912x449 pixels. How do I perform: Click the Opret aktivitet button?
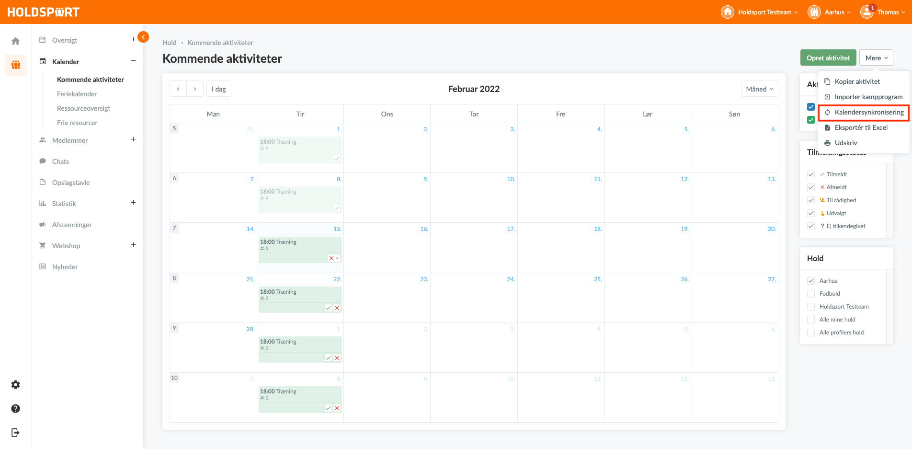tap(828, 58)
